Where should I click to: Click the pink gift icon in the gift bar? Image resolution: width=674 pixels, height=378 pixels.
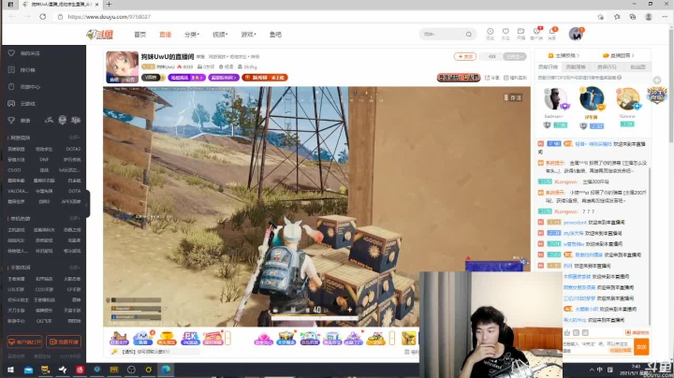[x=263, y=338]
